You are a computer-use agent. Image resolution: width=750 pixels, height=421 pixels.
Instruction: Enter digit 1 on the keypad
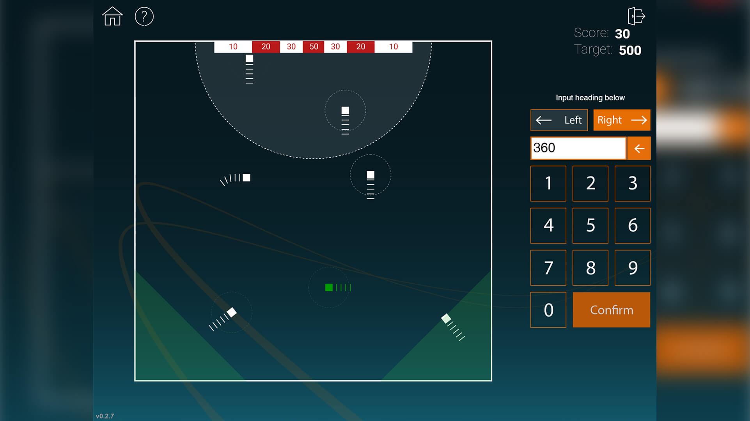[x=548, y=184]
